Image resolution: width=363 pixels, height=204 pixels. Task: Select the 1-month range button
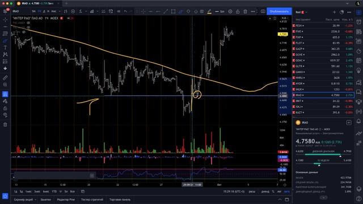click(x=28, y=192)
